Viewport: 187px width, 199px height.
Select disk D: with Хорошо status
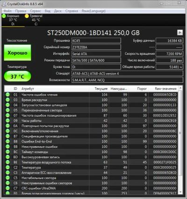pos(13,20)
